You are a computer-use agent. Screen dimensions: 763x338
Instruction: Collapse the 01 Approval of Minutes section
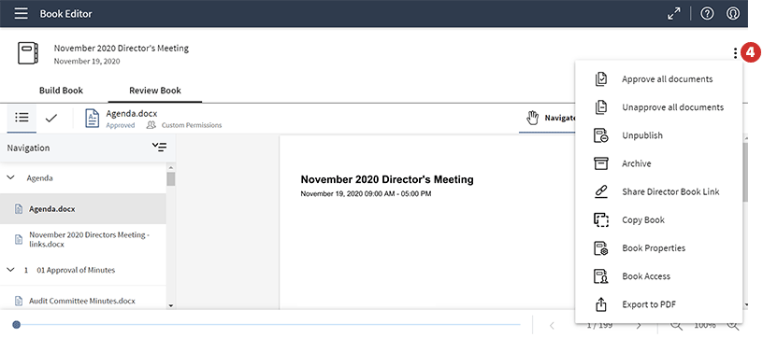pos(10,270)
